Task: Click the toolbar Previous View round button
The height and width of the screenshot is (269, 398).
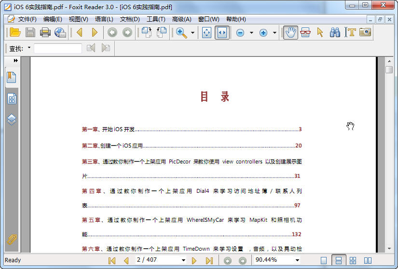Action: [x=112, y=32]
